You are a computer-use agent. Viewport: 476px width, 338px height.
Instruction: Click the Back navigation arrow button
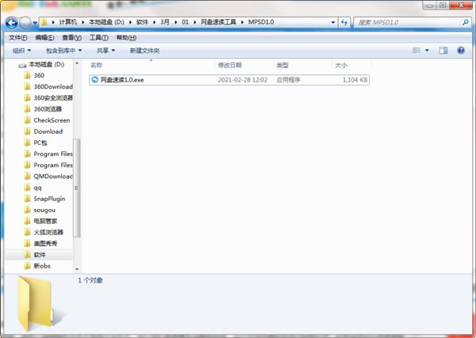(x=13, y=23)
